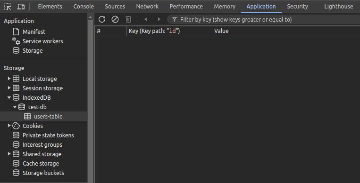Select Cache storage
Viewport: 360px width, 183px height.
click(41, 164)
